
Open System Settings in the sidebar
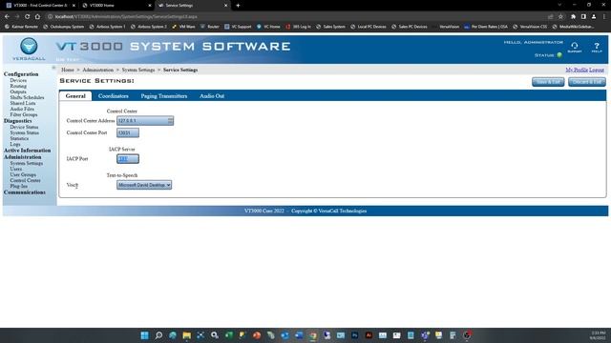(x=27, y=163)
